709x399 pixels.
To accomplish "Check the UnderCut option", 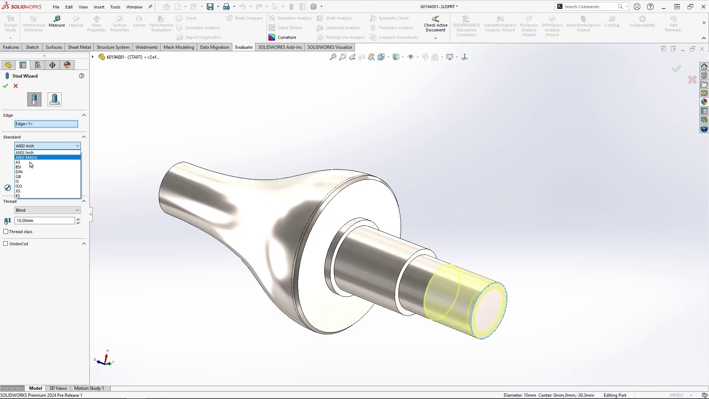I will point(6,243).
